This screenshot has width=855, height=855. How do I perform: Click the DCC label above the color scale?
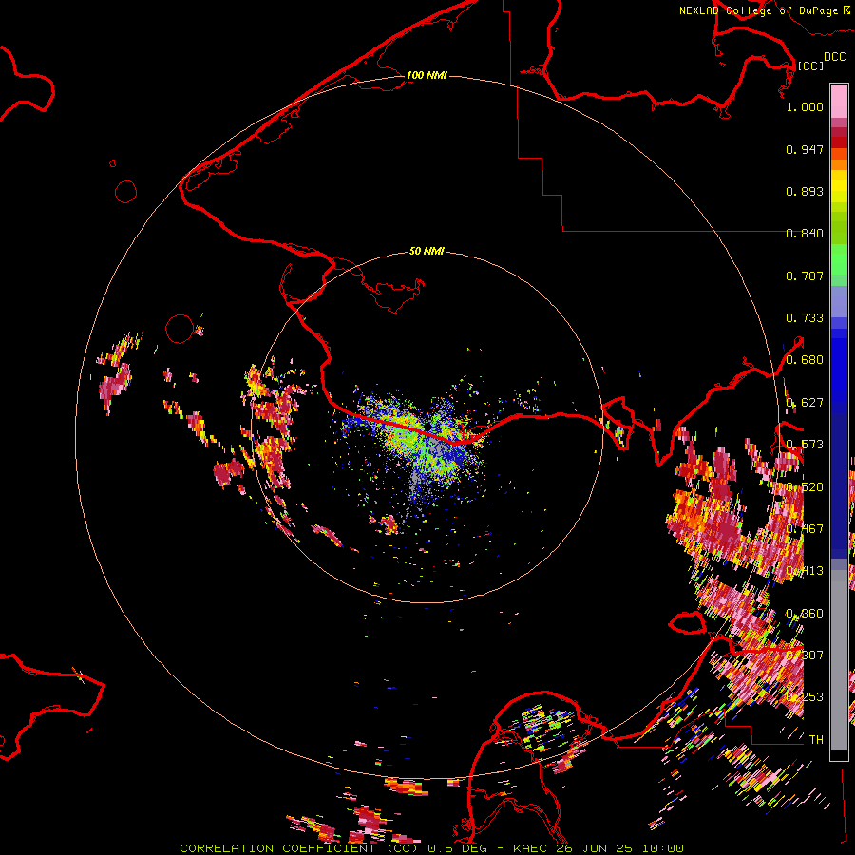coord(835,57)
